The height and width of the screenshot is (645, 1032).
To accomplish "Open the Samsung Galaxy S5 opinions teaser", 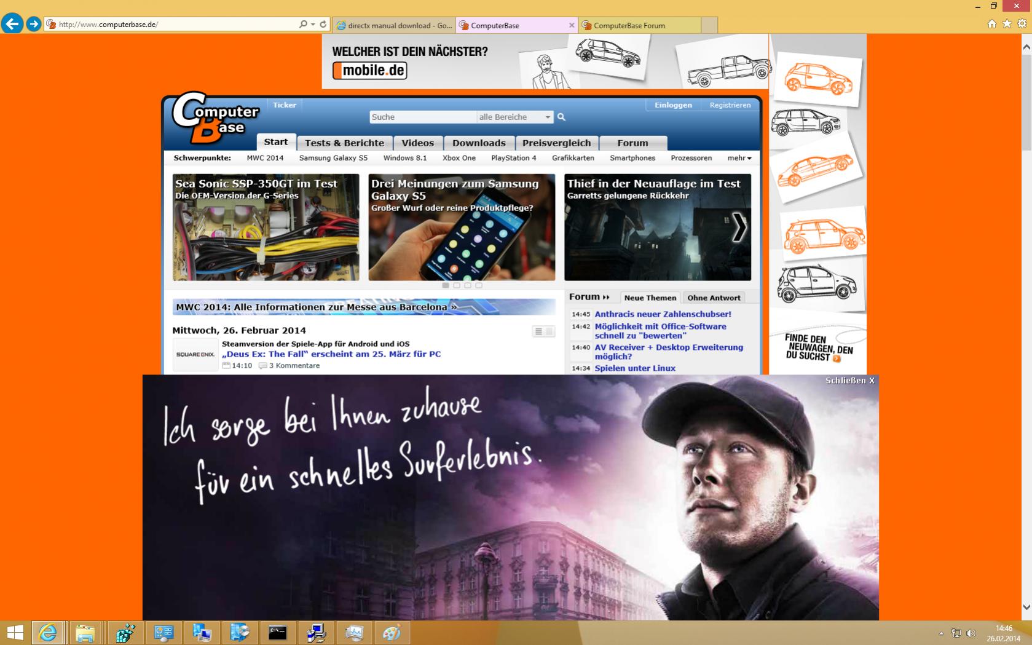I will pyautogui.click(x=462, y=228).
